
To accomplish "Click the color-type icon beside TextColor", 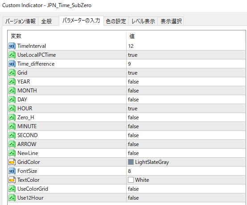I will click(12, 180).
